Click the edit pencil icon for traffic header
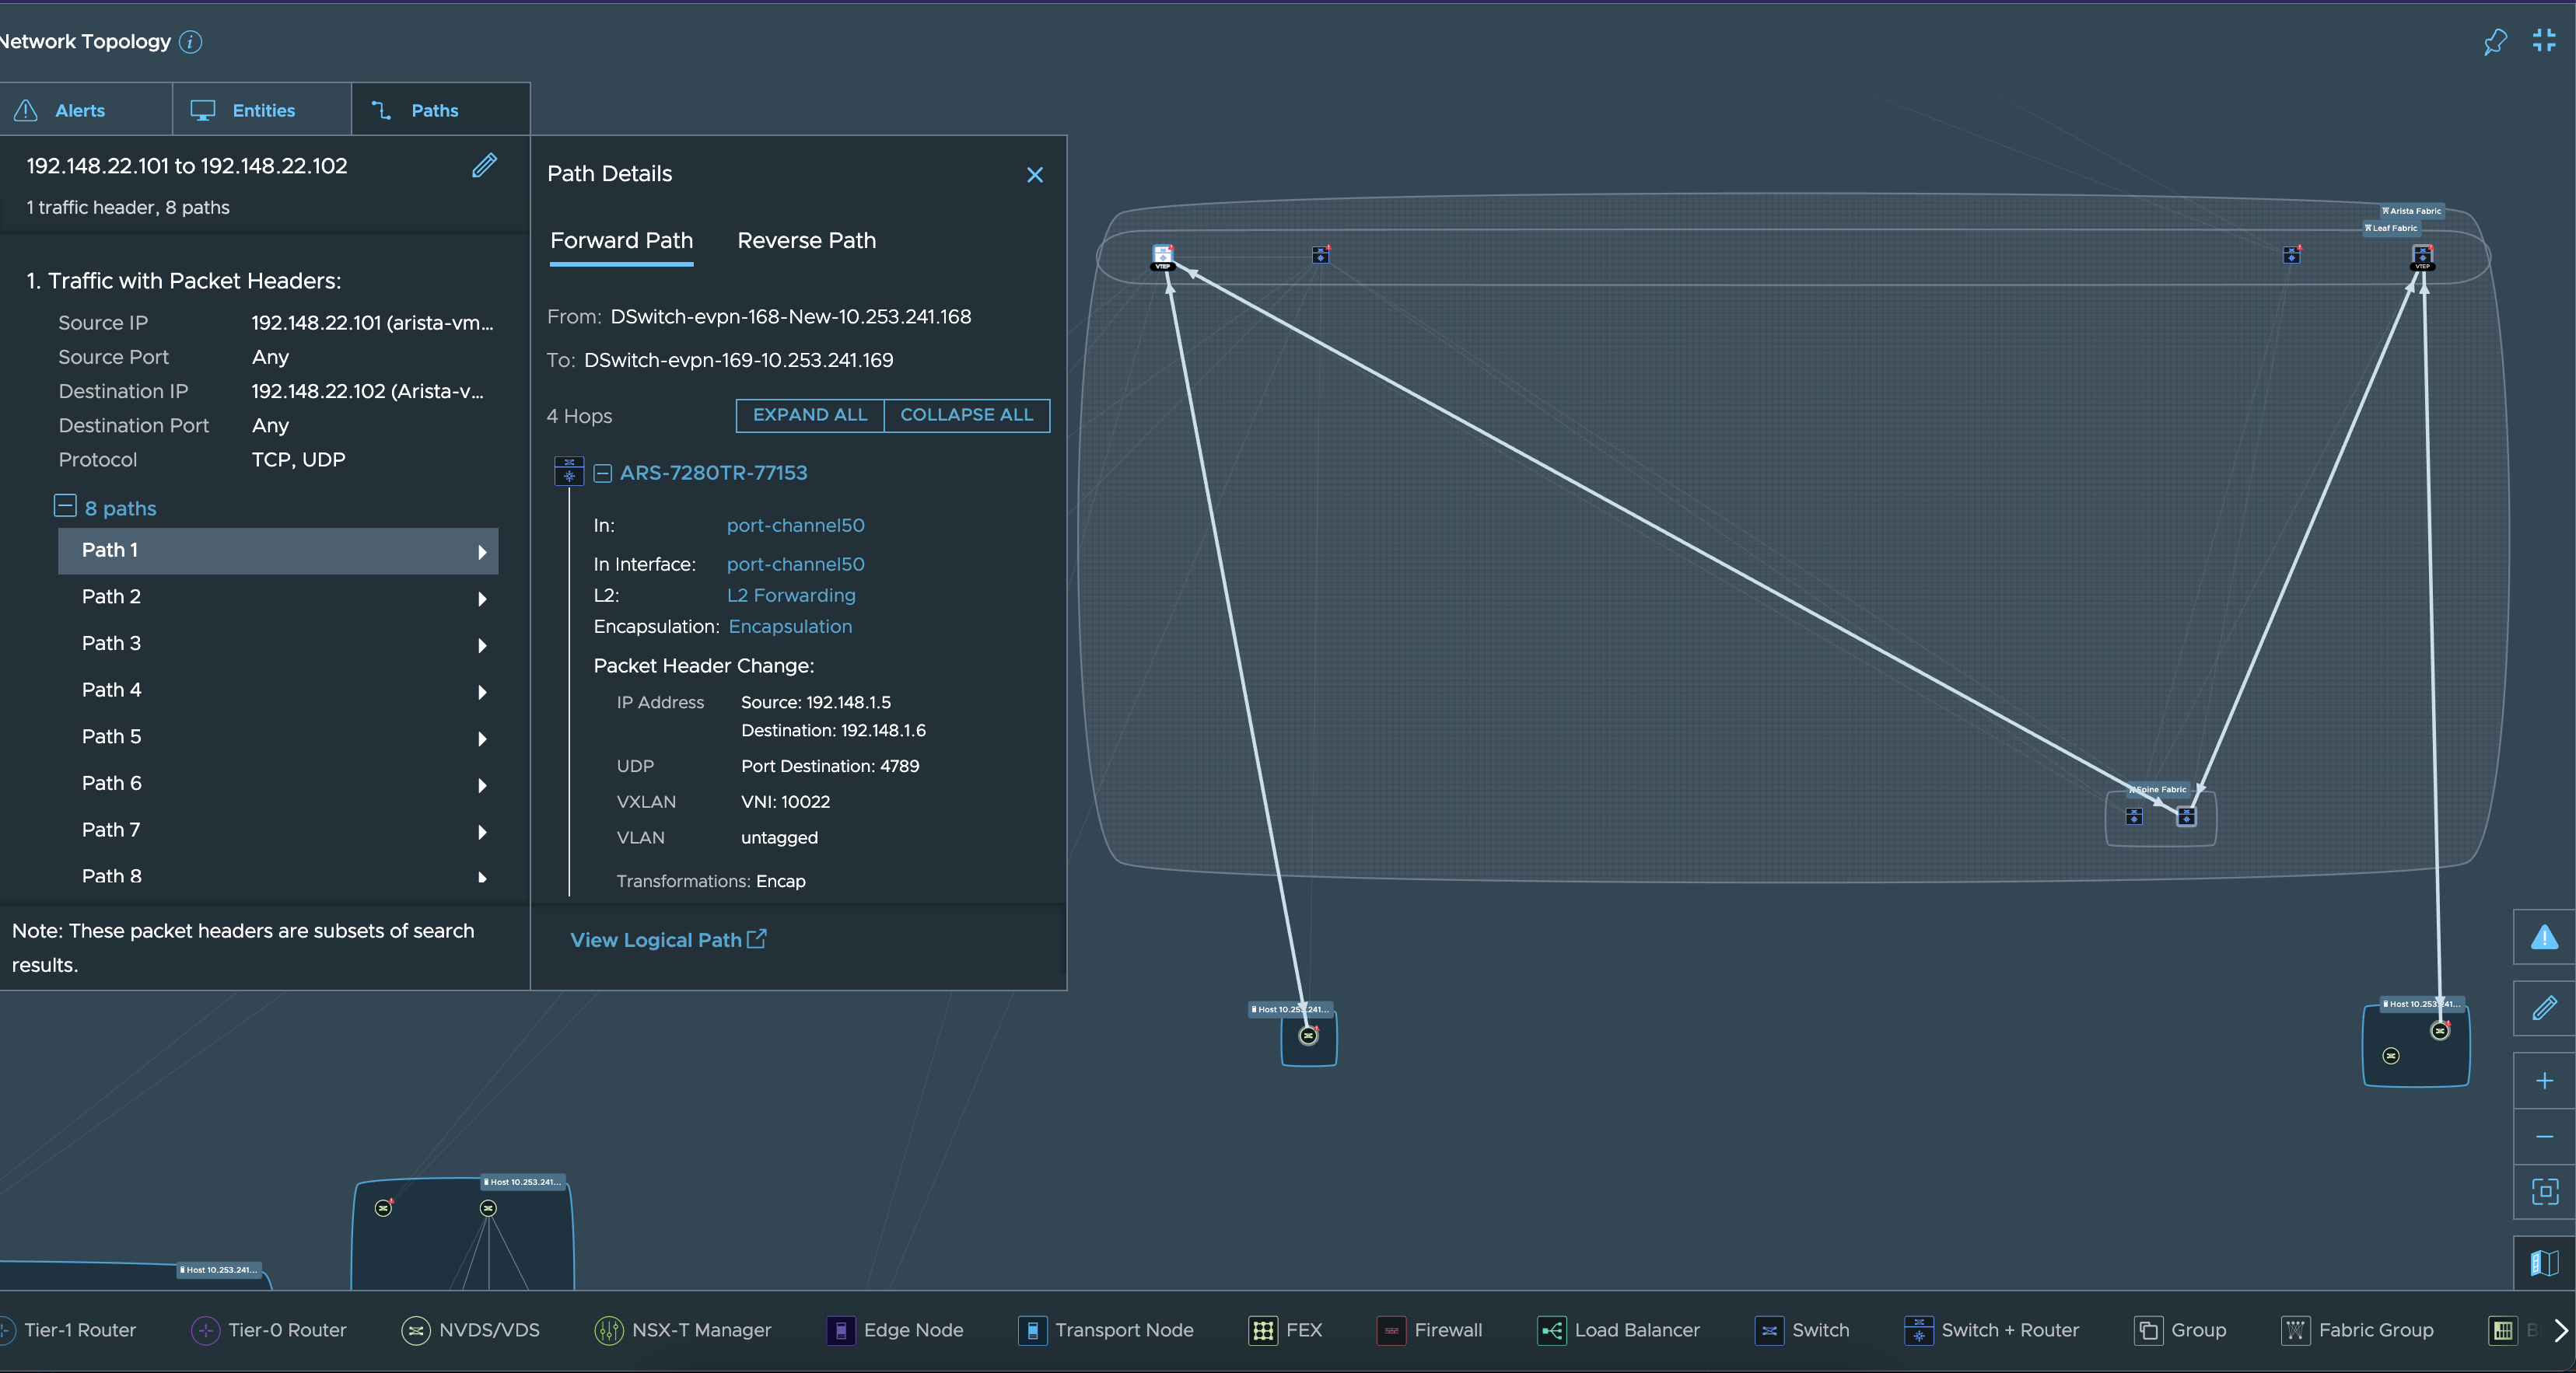Viewport: 2576px width, 1373px height. tap(485, 166)
